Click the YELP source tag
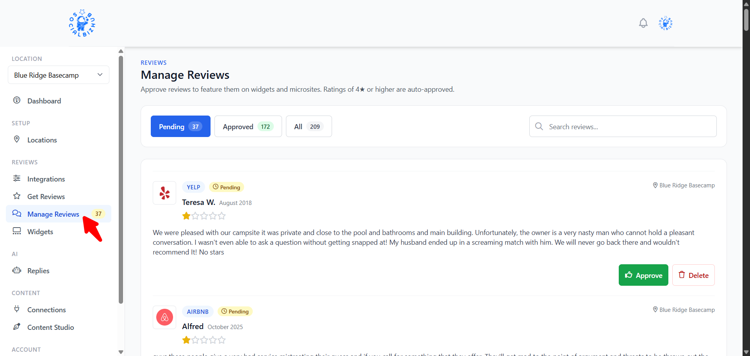750x356 pixels. pyautogui.click(x=193, y=187)
